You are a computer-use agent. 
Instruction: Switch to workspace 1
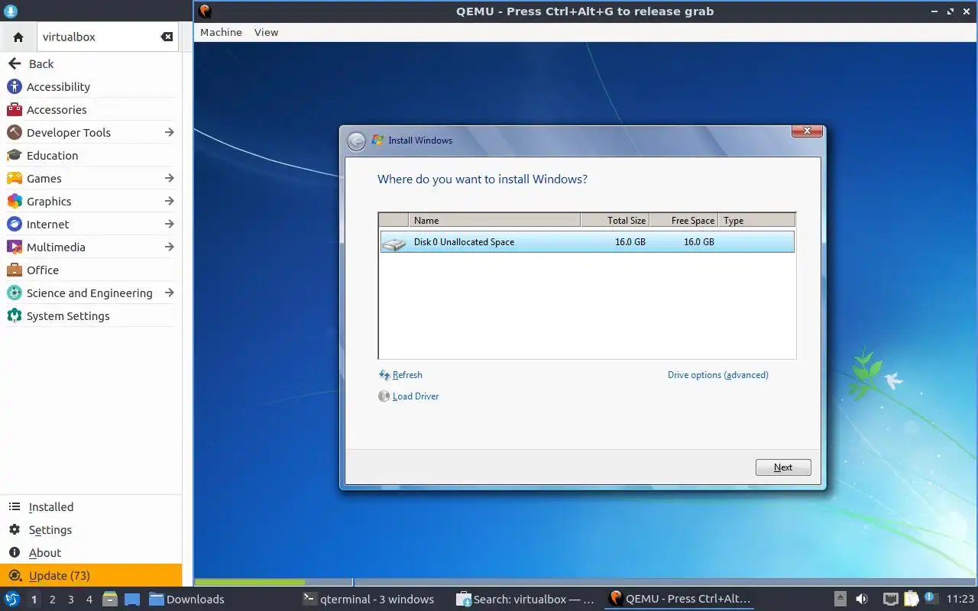[34, 600]
